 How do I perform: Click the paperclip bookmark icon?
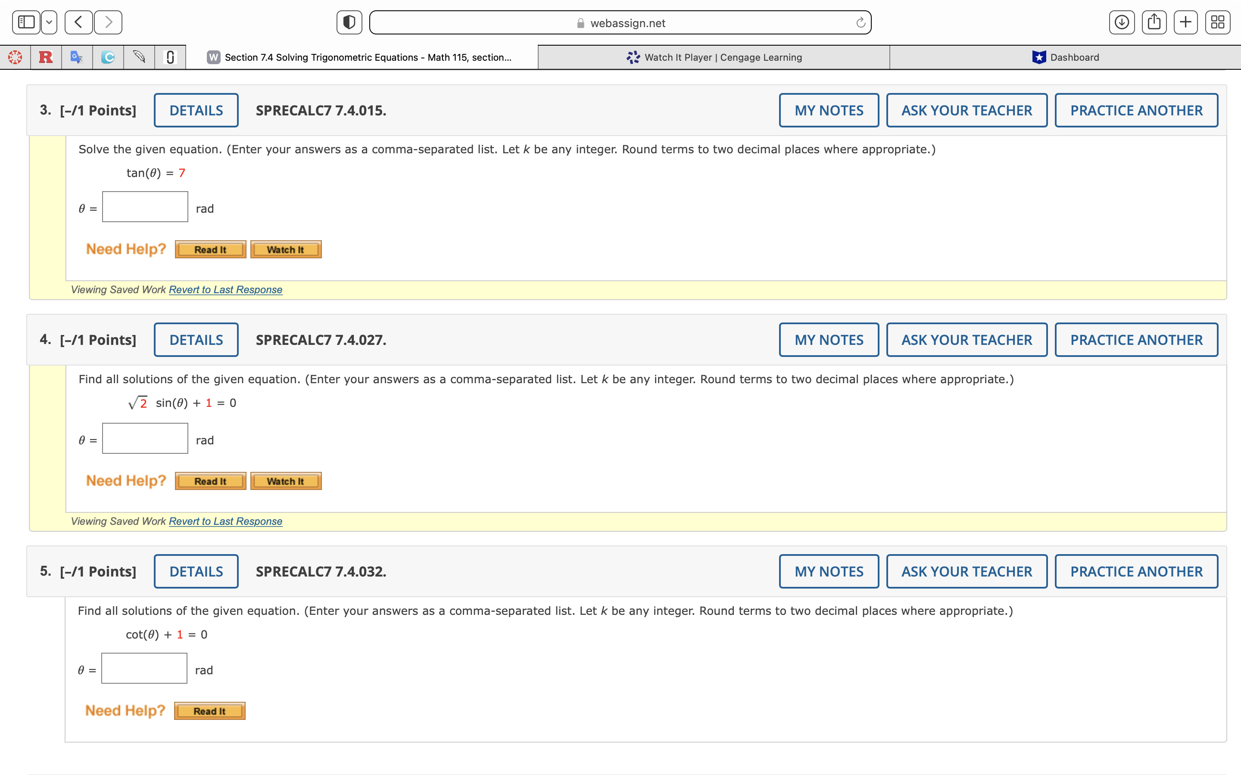click(170, 57)
